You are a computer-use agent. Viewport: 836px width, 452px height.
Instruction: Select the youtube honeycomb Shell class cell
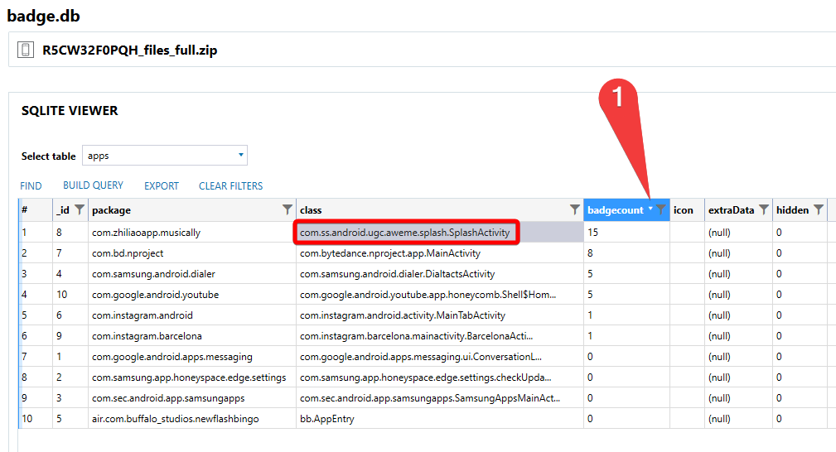(x=440, y=295)
